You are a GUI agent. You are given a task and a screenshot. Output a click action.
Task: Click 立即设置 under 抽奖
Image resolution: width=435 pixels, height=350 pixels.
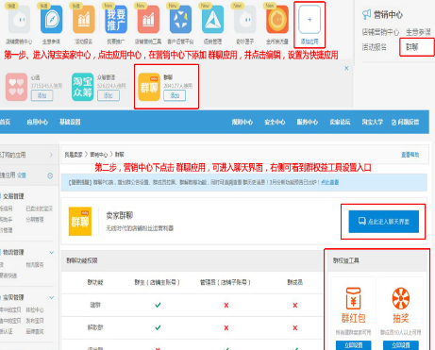401,345
